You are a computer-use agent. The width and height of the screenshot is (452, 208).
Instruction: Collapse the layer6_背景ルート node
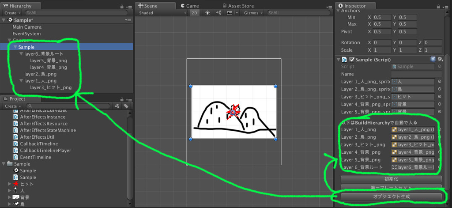tap(21, 54)
